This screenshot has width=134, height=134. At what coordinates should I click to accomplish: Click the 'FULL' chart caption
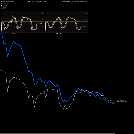point(58,34)
